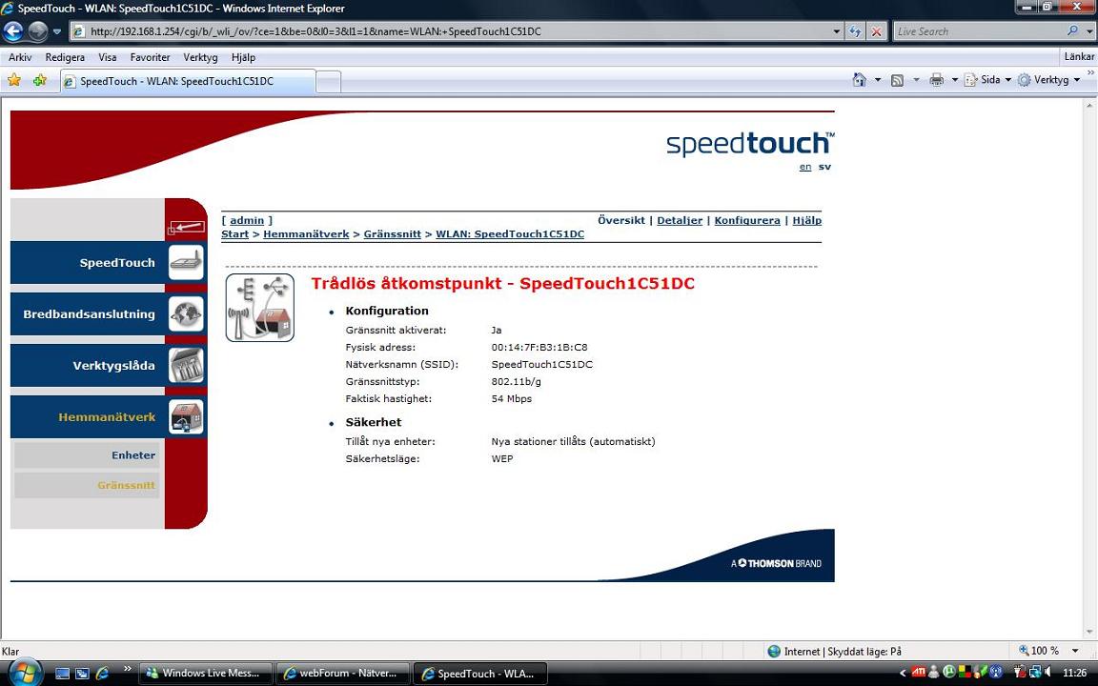This screenshot has width=1098, height=686.
Task: Click the wireless access point illustration
Action: point(260,308)
